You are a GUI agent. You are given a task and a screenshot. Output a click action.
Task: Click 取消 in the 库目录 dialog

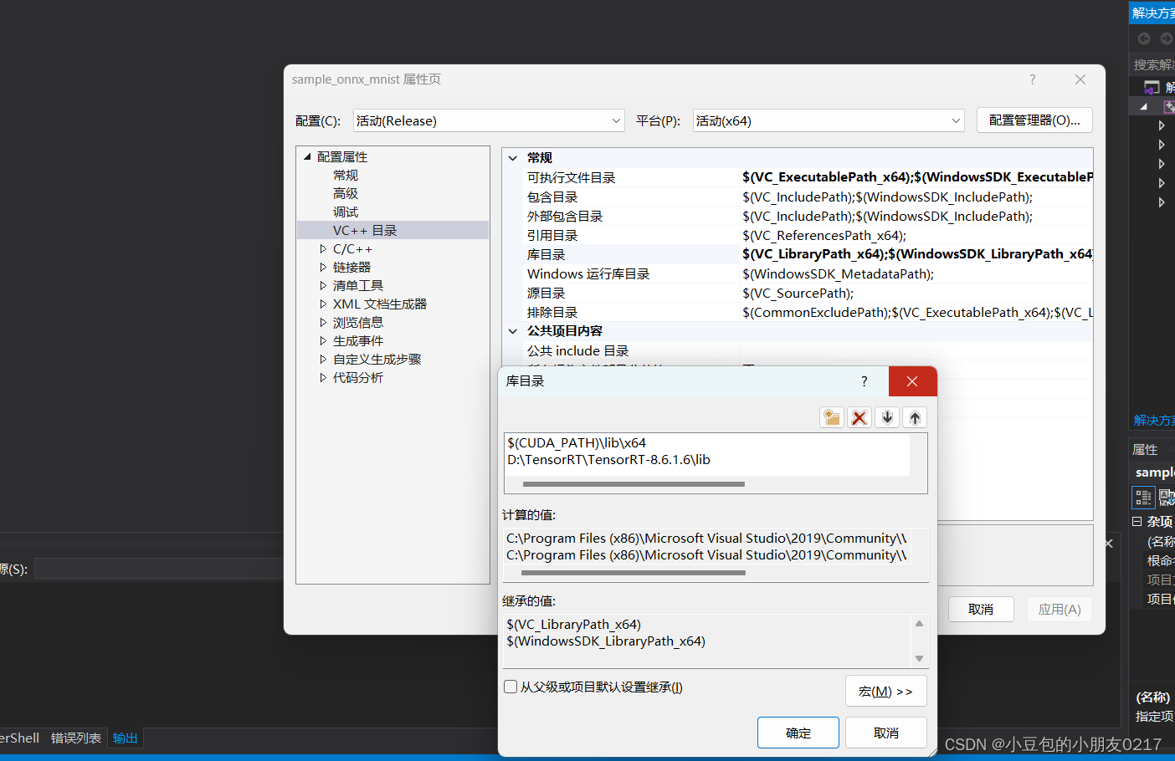point(886,733)
